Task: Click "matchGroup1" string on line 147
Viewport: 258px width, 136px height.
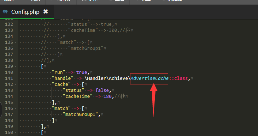Action: coord(80,114)
